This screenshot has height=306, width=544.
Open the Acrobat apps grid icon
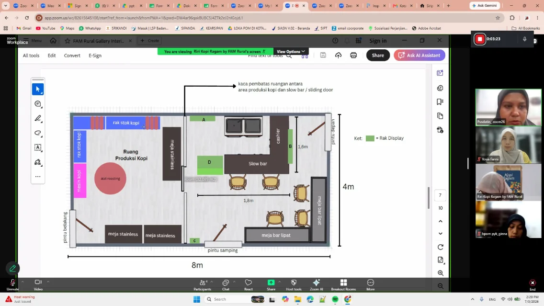click(358, 41)
